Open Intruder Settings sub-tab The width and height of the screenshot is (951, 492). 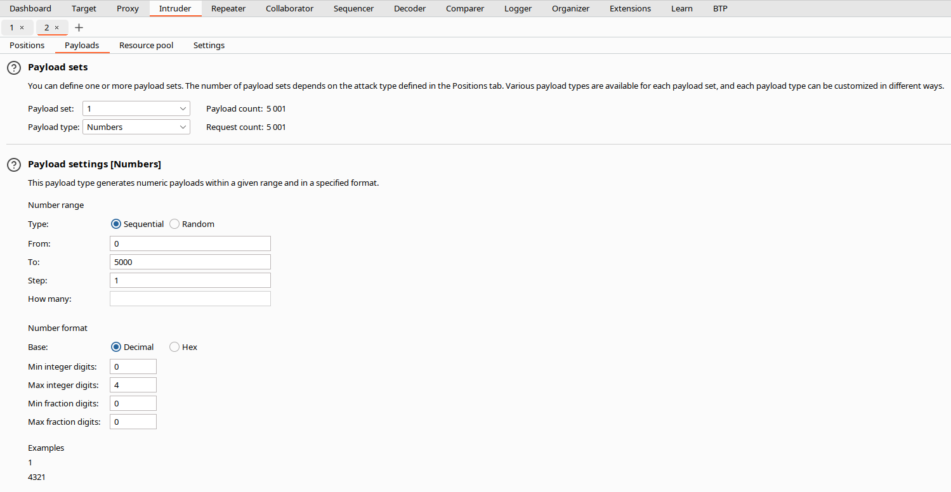pos(209,46)
